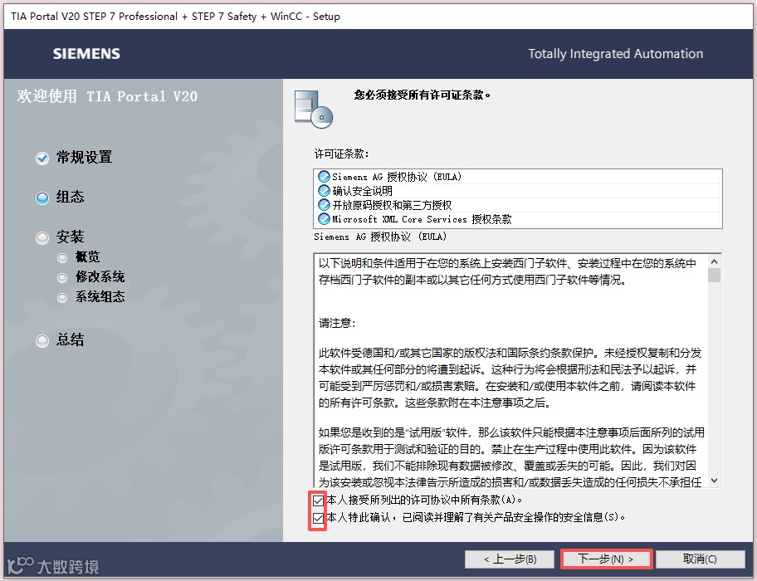Click the SIEMENS logo in header
757x581 pixels.
pos(86,54)
